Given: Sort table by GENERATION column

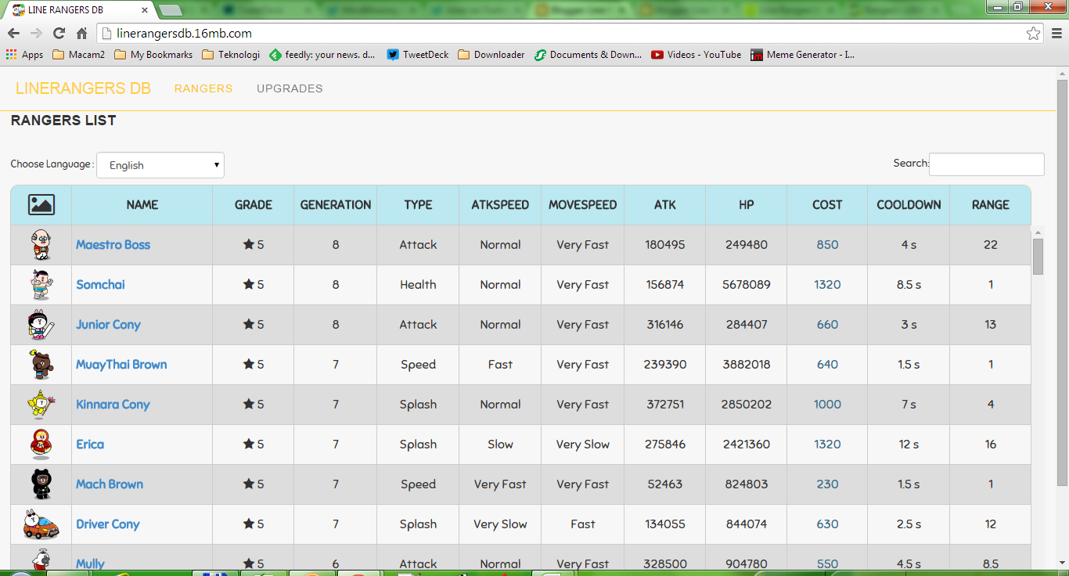Looking at the screenshot, I should coord(336,205).
